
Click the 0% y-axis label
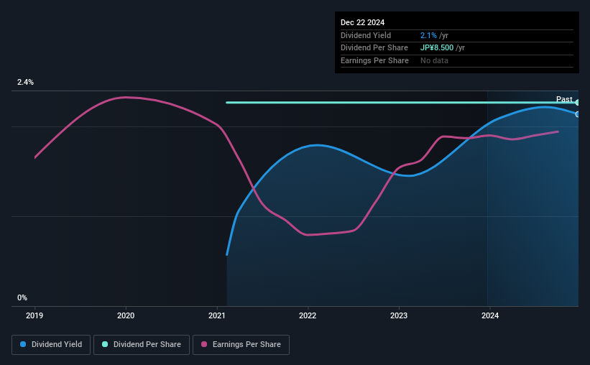click(22, 297)
